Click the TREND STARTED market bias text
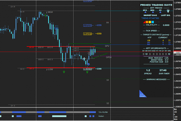181x121 pixels. click(x=150, y=18)
